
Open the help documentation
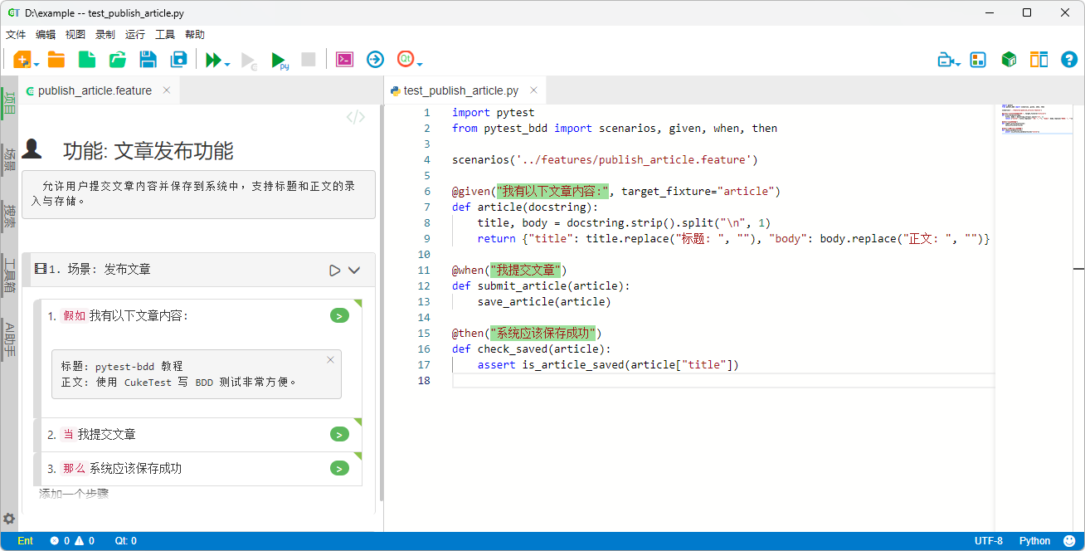click(1069, 59)
